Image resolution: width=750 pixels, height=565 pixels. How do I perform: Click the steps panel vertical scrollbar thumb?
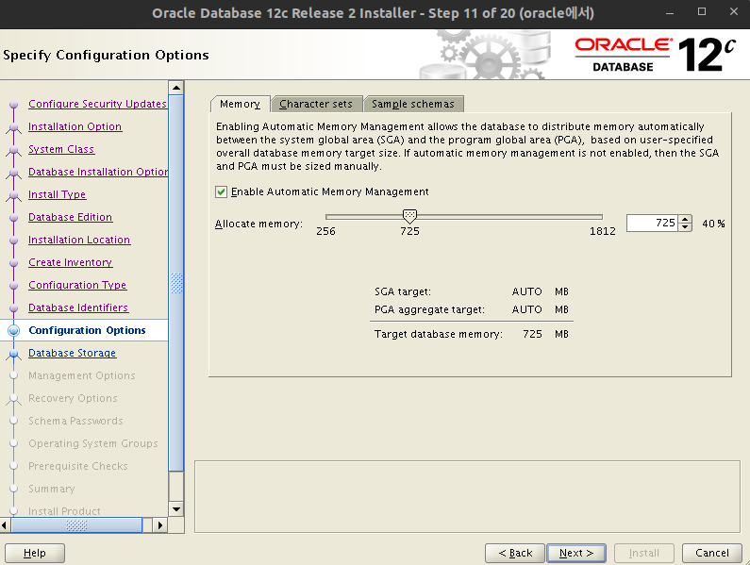(176, 283)
